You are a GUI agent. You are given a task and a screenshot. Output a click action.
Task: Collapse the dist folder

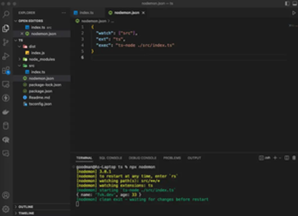click(x=20, y=47)
